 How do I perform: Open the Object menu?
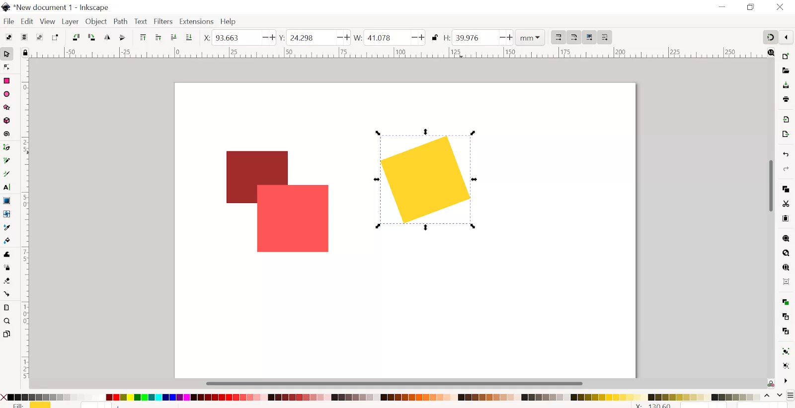96,22
